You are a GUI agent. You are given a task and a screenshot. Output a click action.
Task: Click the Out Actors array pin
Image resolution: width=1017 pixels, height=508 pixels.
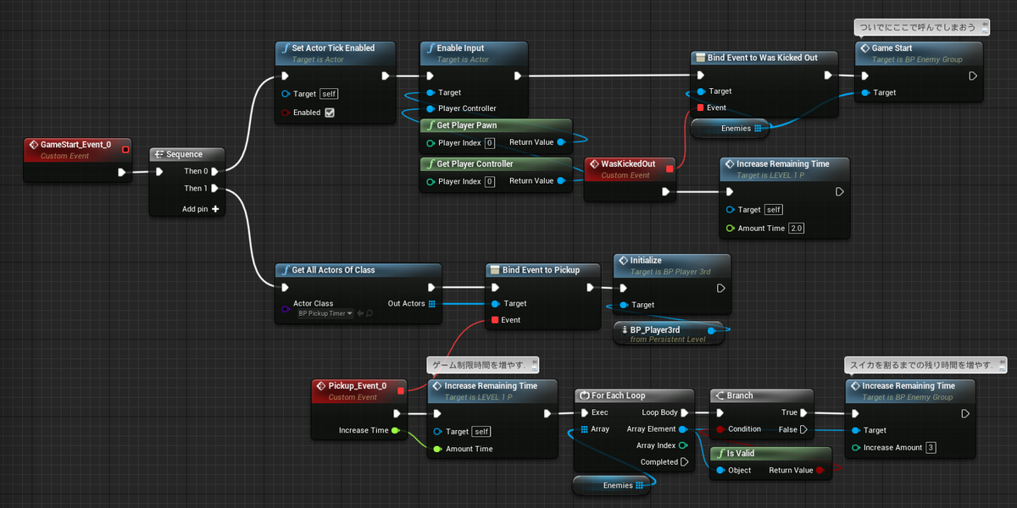(431, 303)
